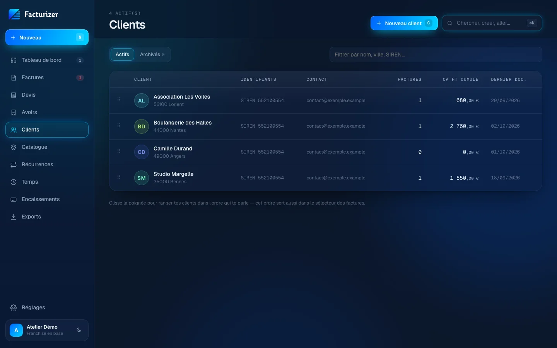
Task: Click the CA HT CUMULÉ column header
Action: pos(460,80)
